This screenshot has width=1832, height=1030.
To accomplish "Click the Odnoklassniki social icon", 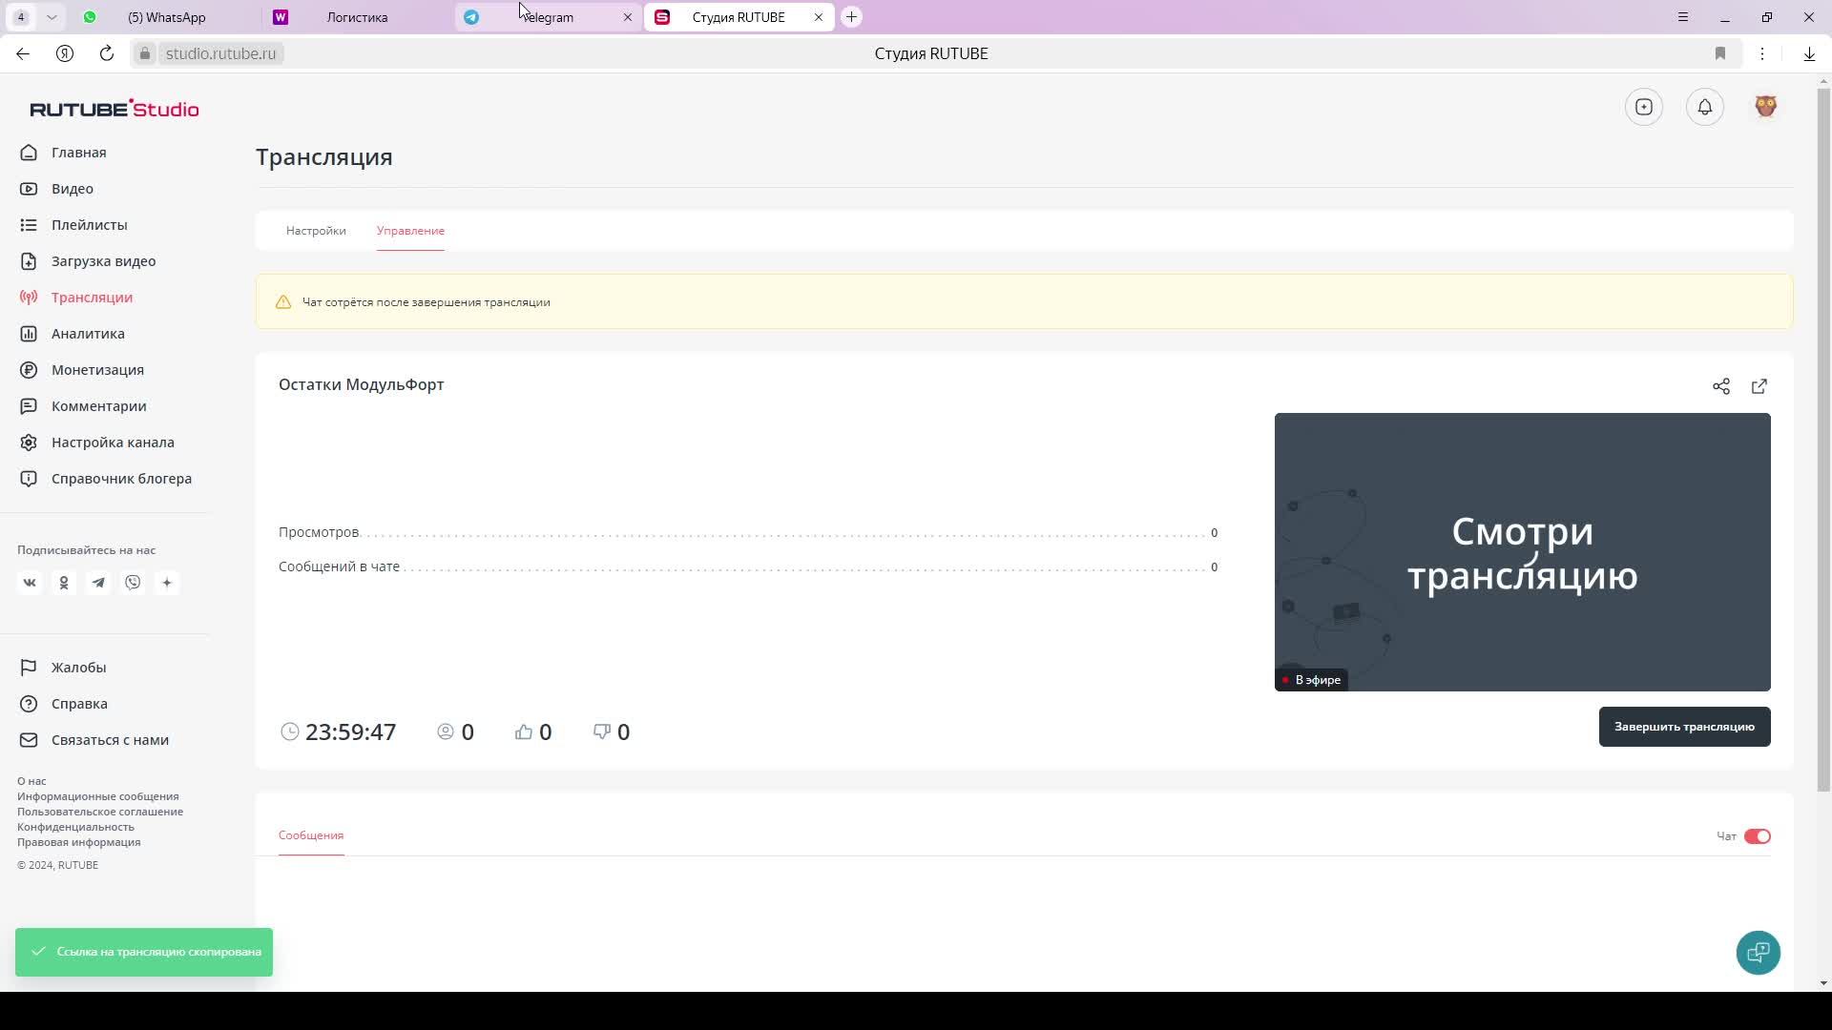I will tap(64, 583).
